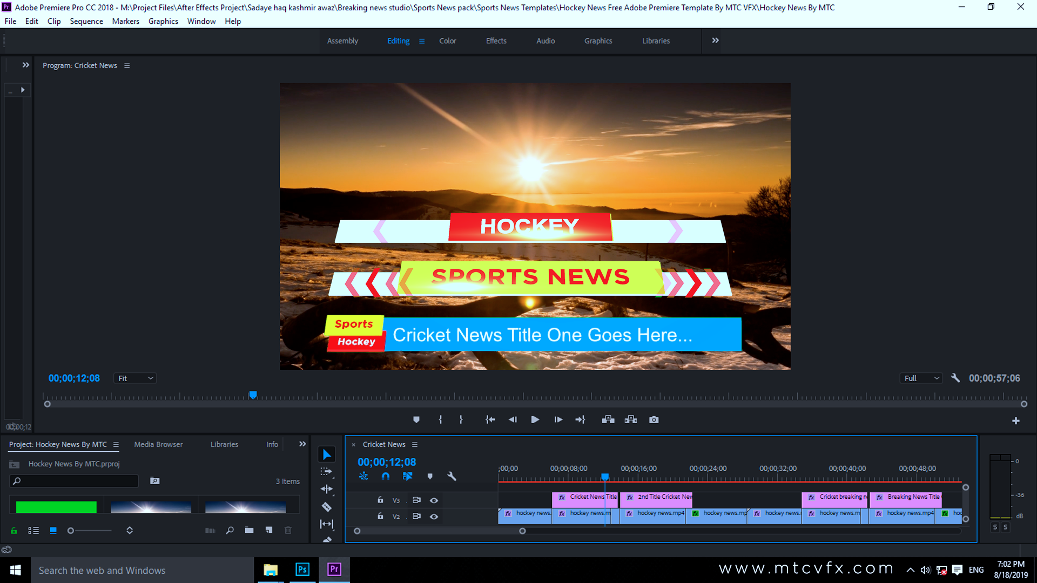This screenshot has height=583, width=1037.
Task: Open Program monitor wrench settings
Action: pos(955,378)
